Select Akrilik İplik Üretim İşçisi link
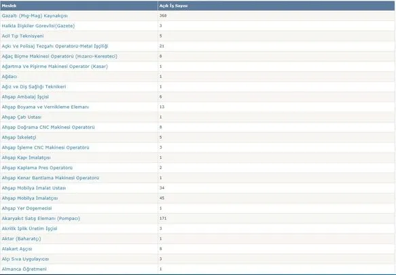 coord(29,229)
